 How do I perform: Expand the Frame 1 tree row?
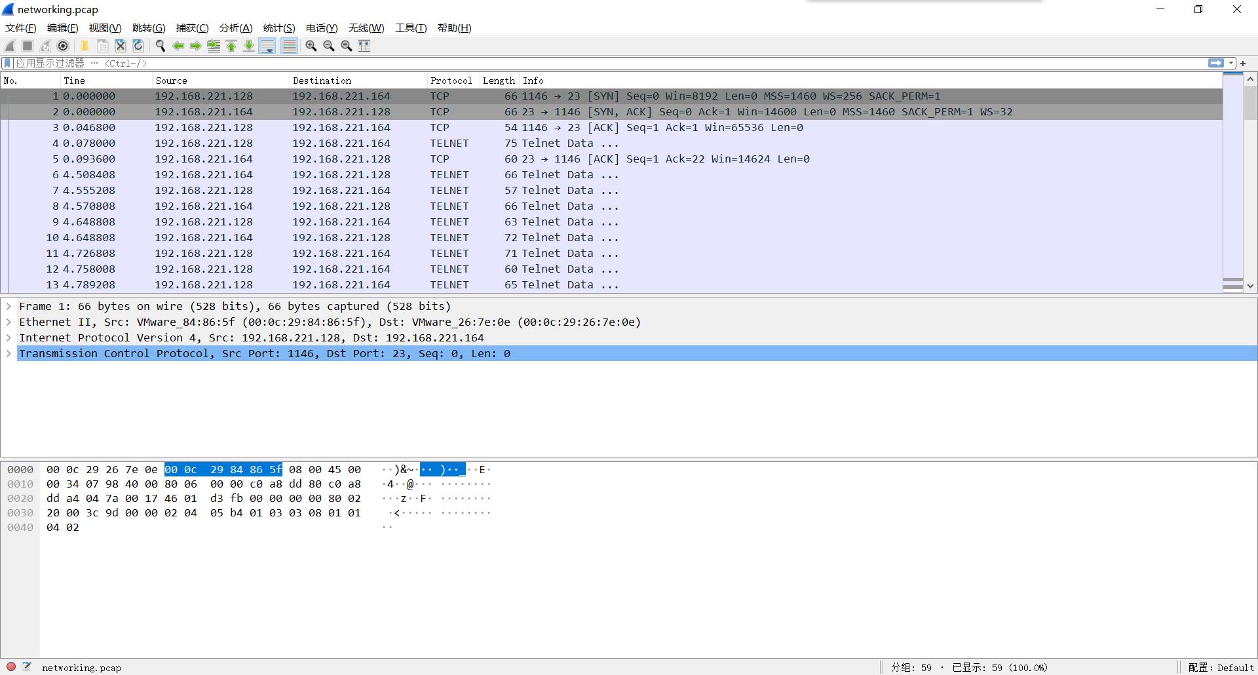9,306
